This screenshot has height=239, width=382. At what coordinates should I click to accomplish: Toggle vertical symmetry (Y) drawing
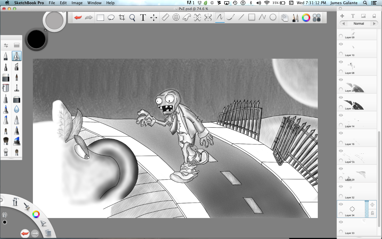[208, 18]
